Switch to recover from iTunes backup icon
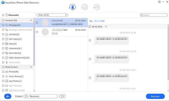Image resolution: width=169 pixels, height=101 pixels. click(x=84, y=7)
